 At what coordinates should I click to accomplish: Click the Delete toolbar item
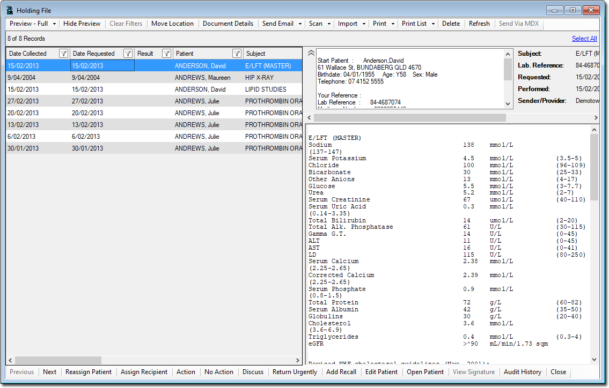(451, 24)
